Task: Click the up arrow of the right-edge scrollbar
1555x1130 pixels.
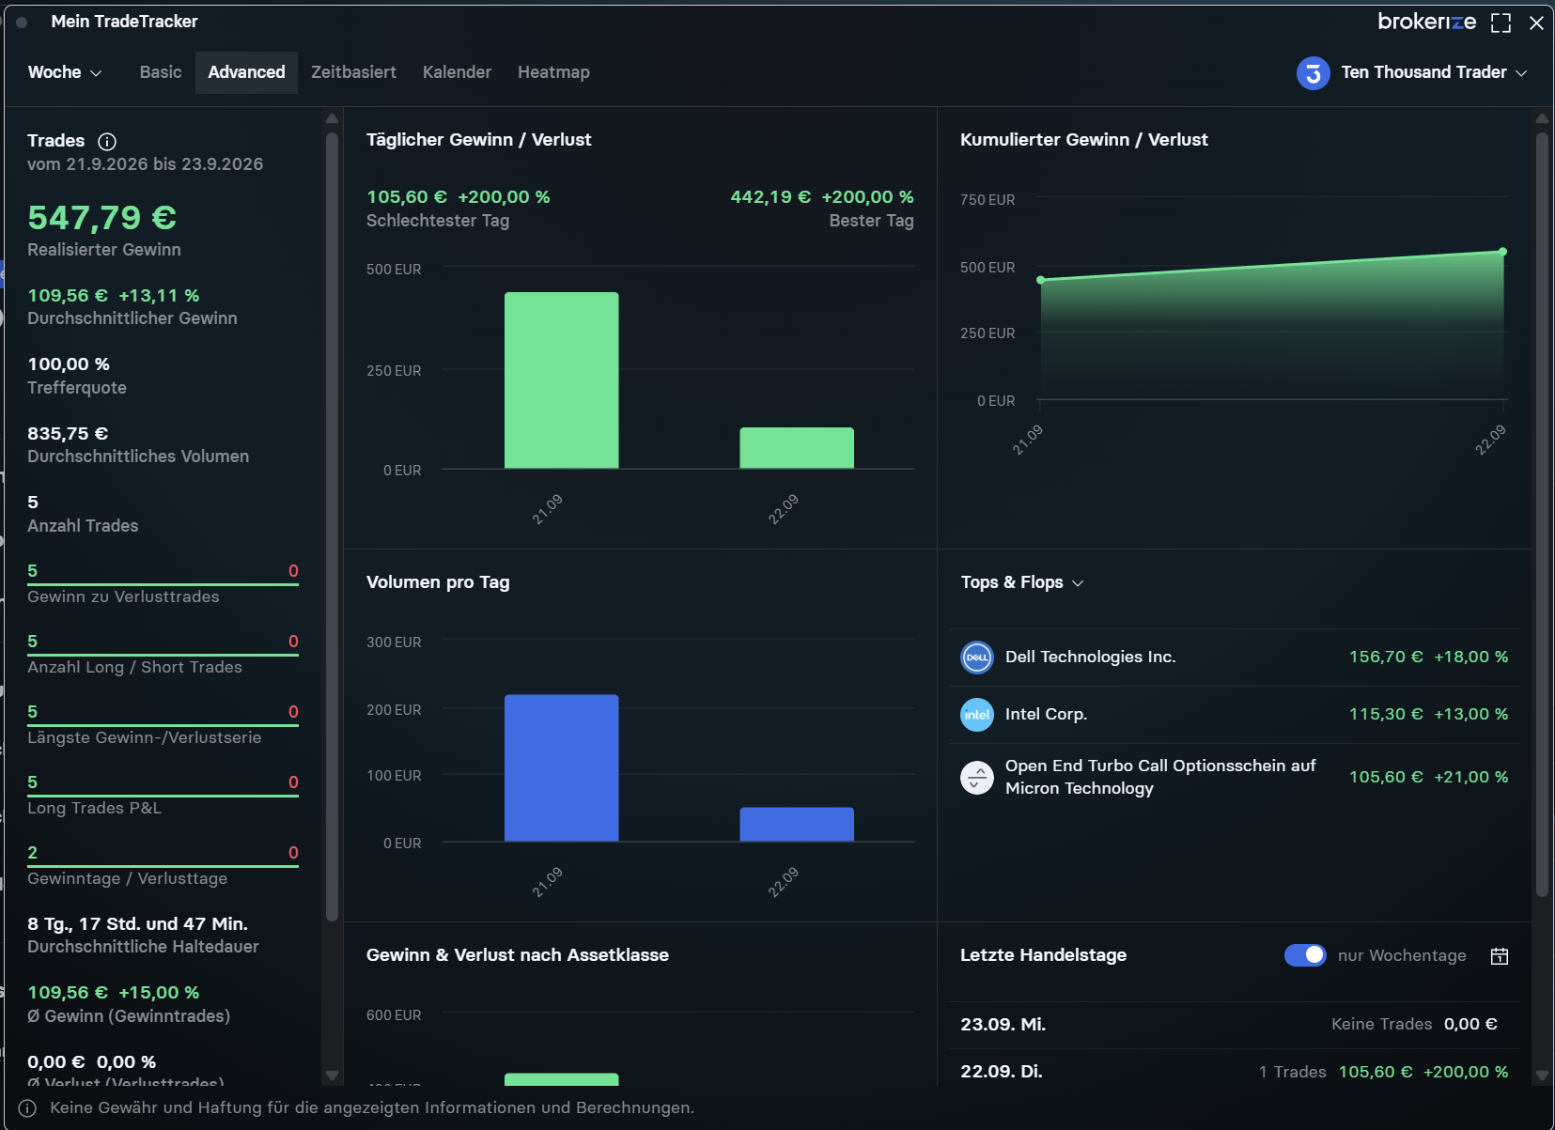Action: tap(1542, 118)
